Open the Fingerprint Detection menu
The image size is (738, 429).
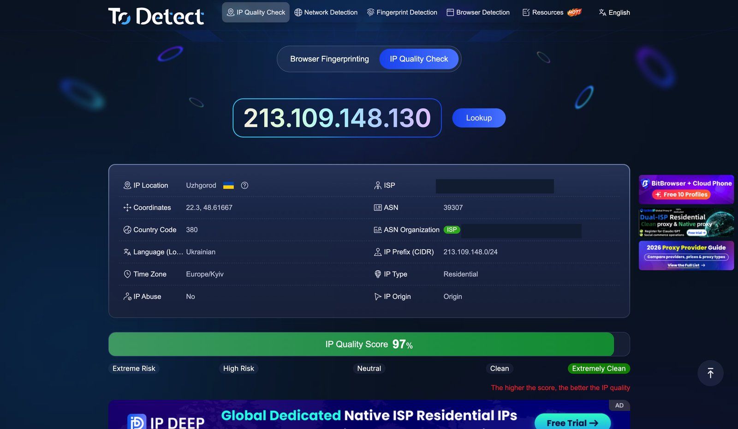coord(402,12)
